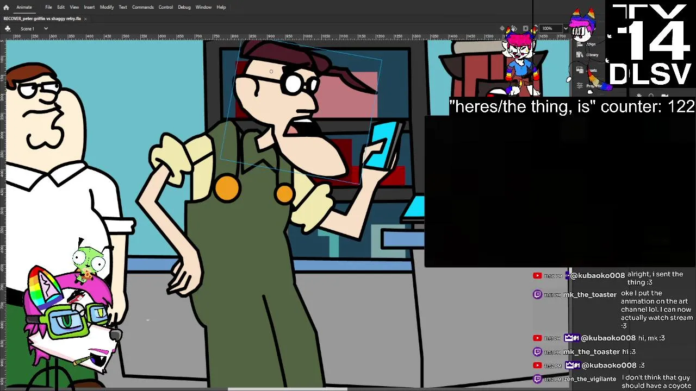Toggle clip content outside stage icon

pyautogui.click(x=525, y=28)
